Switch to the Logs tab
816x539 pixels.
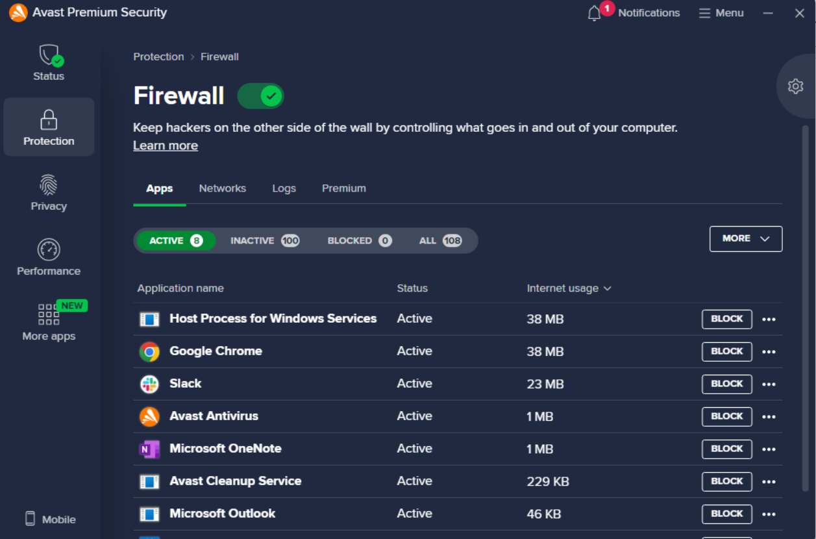tap(284, 188)
